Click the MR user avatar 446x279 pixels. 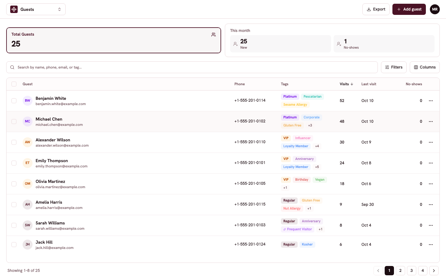tap(435, 9)
